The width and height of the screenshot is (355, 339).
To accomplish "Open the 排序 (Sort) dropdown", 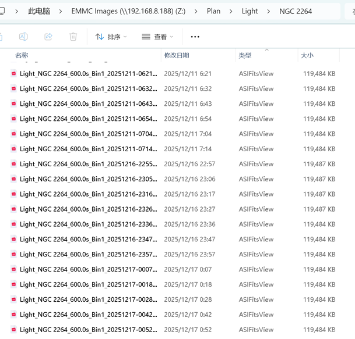I will [x=111, y=37].
